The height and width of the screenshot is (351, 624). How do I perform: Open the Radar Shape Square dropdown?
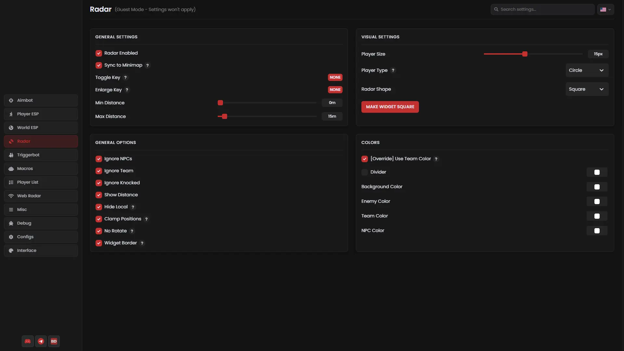coord(587,89)
